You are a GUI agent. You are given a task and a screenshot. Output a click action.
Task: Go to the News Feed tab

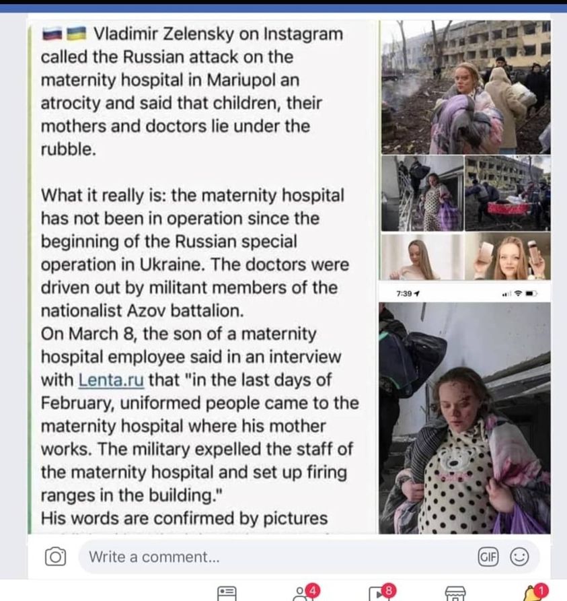(x=227, y=594)
